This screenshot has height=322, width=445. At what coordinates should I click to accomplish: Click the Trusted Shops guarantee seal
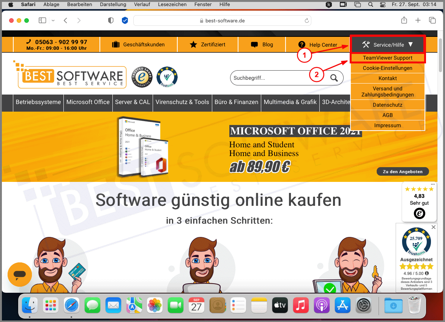click(x=142, y=77)
